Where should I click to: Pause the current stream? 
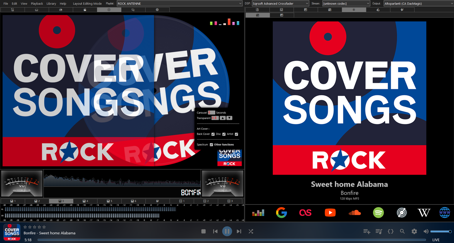pyautogui.click(x=227, y=231)
